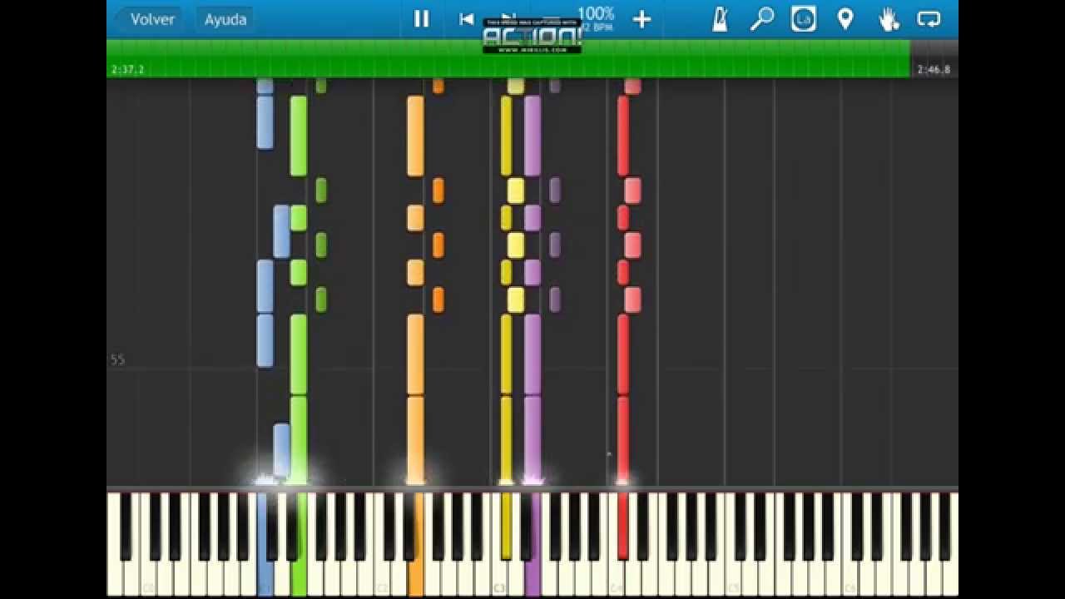Toggle the metronome icon

pyautogui.click(x=720, y=19)
